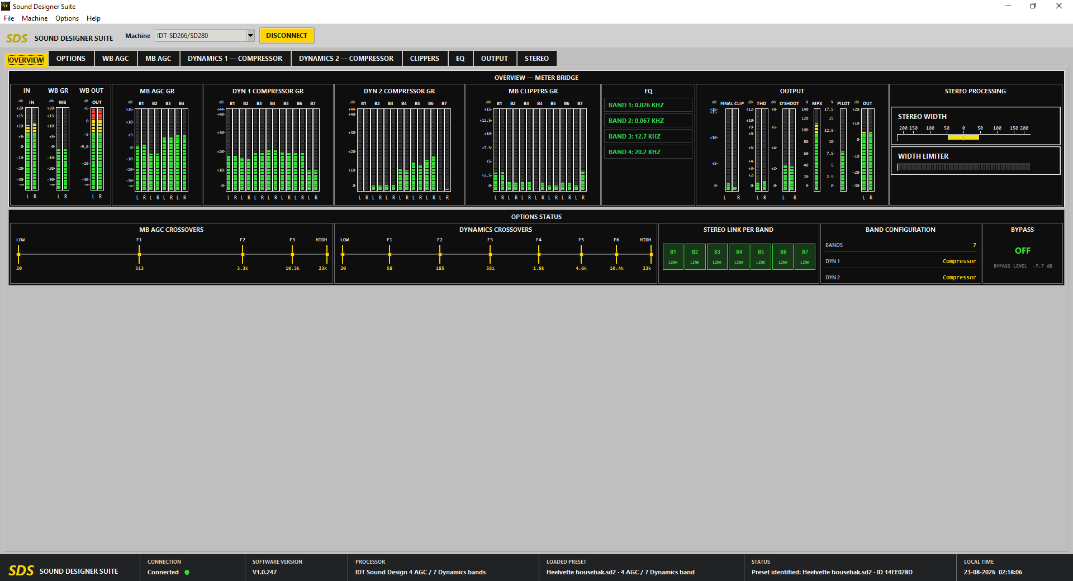Image resolution: width=1073 pixels, height=581 pixels.
Task: Toggle the B7 stereo link button
Action: 805,256
